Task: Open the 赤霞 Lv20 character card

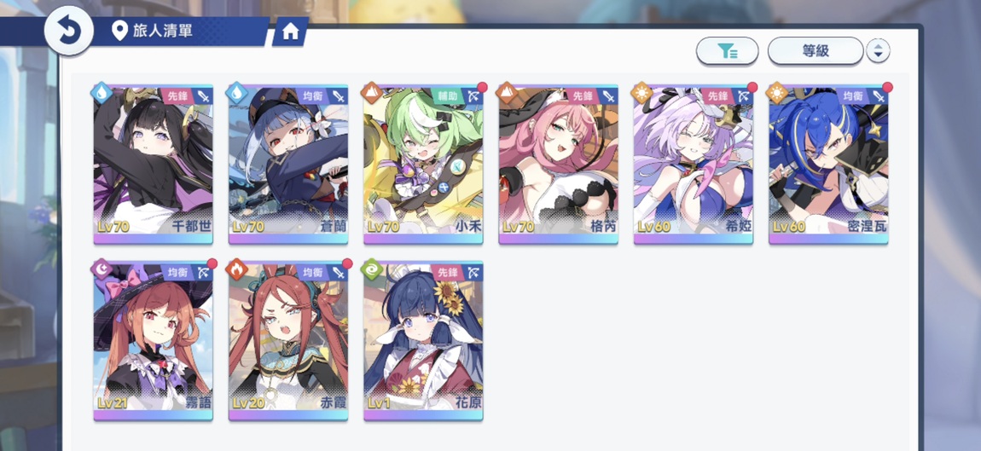Action: point(288,341)
